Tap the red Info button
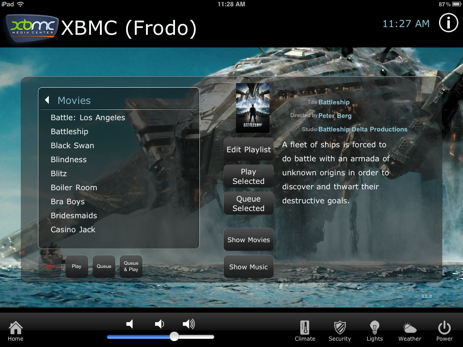The width and height of the screenshot is (463, 347). [x=50, y=267]
